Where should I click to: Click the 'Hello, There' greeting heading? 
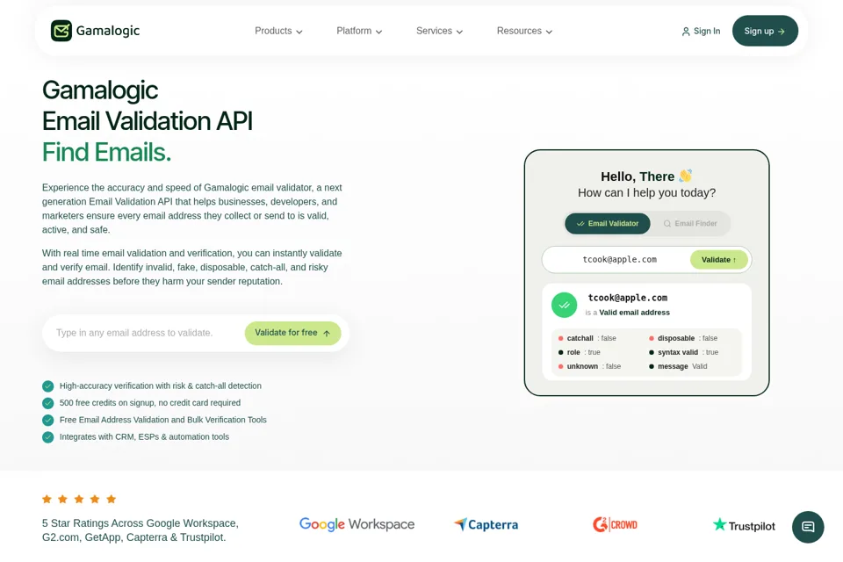point(638,177)
